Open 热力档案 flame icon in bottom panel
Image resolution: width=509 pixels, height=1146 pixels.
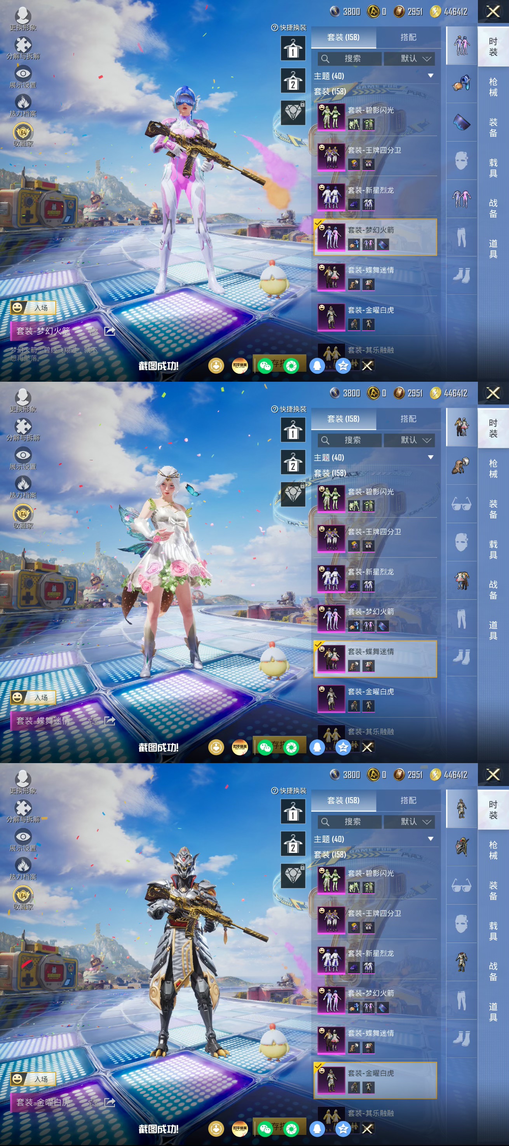point(23,869)
